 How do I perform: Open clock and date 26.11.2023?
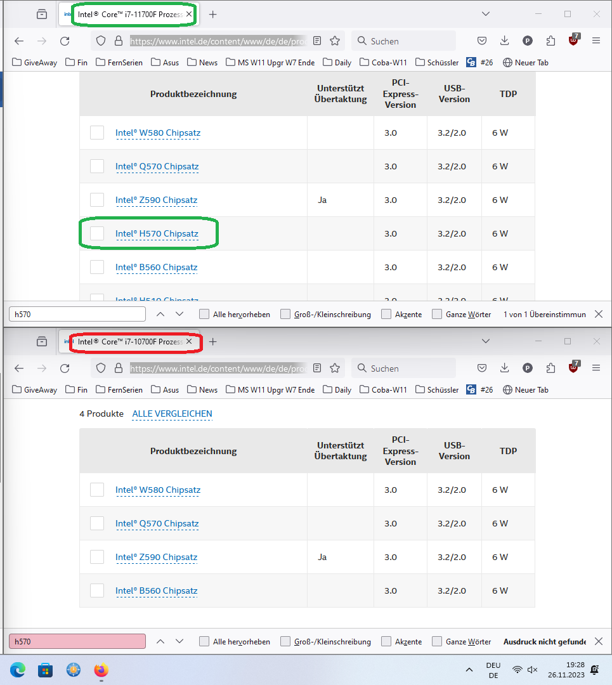point(566,670)
